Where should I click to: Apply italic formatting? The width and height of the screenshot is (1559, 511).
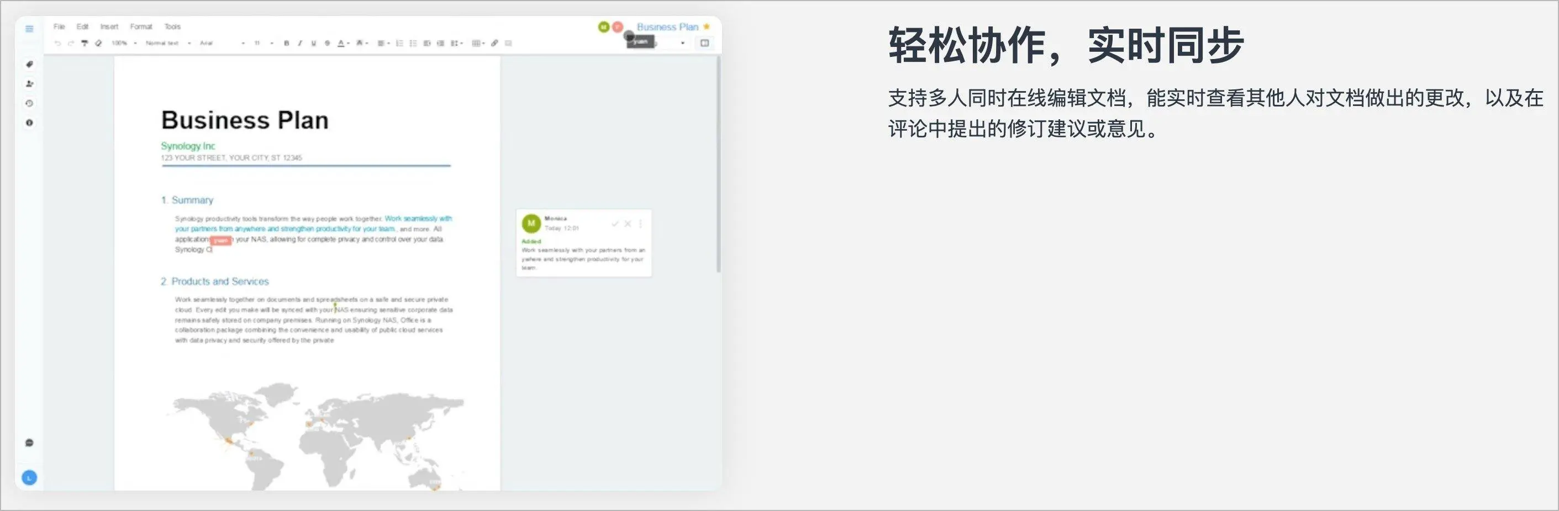(300, 44)
